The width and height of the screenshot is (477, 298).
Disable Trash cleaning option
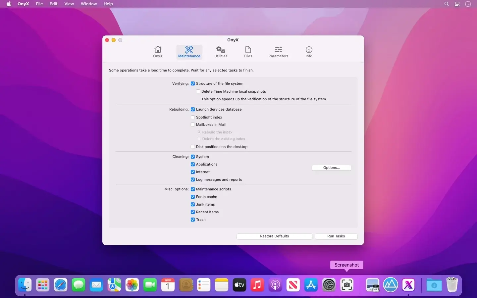[193, 220]
